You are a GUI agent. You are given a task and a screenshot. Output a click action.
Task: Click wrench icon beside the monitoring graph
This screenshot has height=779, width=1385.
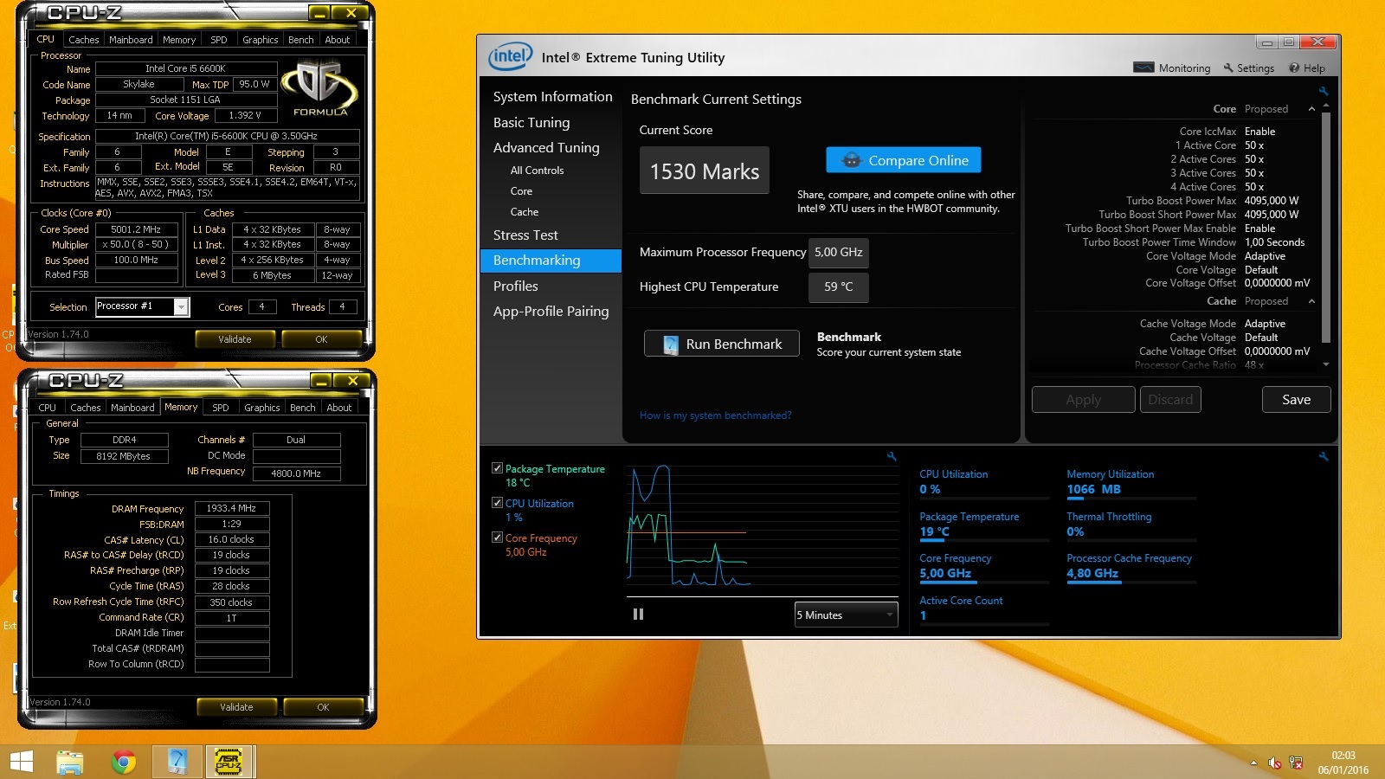tap(892, 456)
